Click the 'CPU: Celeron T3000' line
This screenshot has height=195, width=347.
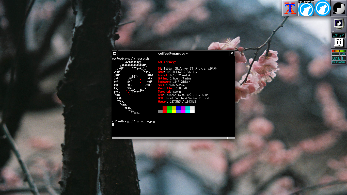point(183,95)
